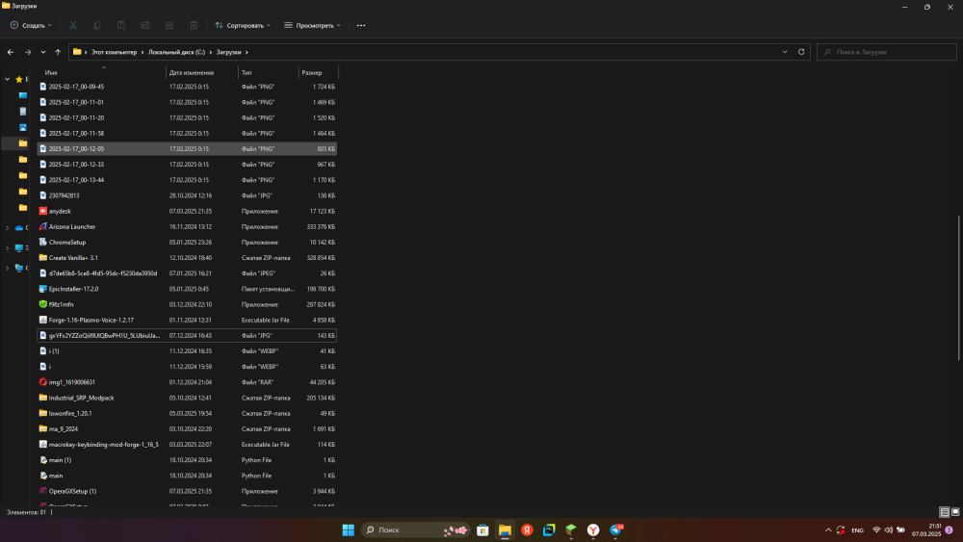This screenshot has height=542, width=963.
Task: Go forward with the right arrow
Action: click(28, 52)
